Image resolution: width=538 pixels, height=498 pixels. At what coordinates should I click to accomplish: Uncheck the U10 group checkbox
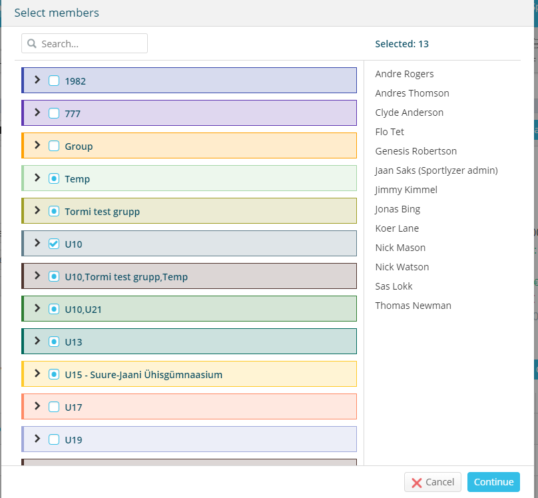pyautogui.click(x=54, y=244)
